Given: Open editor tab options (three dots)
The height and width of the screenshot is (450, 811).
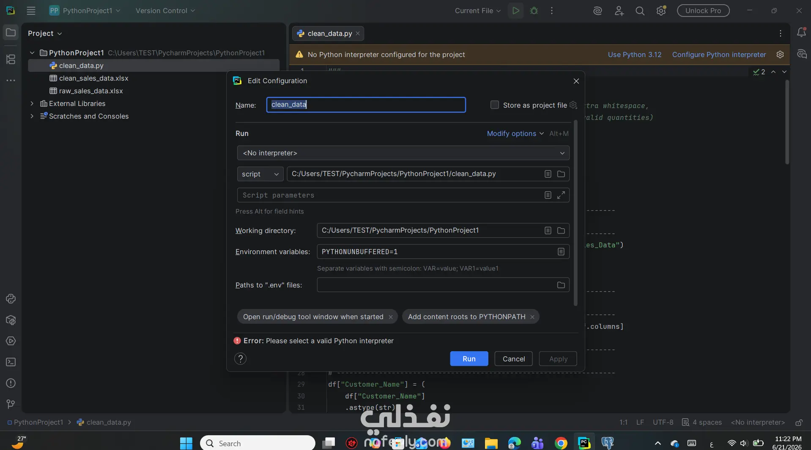Looking at the screenshot, I should [x=781, y=33].
